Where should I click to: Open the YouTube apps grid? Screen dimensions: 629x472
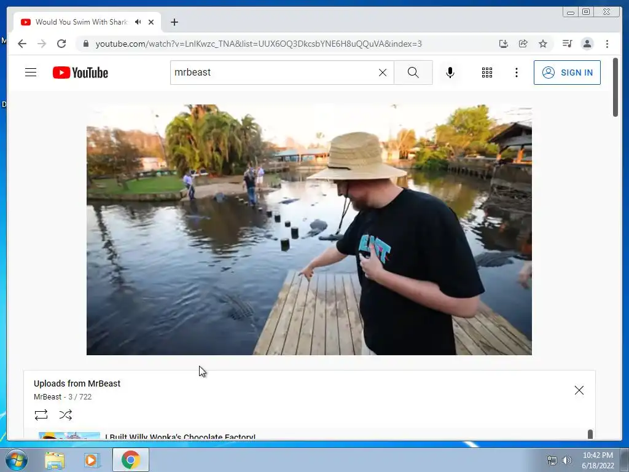[487, 73]
